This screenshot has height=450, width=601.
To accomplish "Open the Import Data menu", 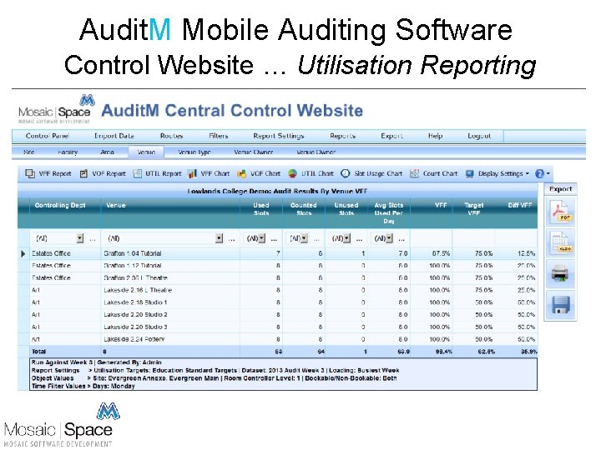I will [114, 136].
